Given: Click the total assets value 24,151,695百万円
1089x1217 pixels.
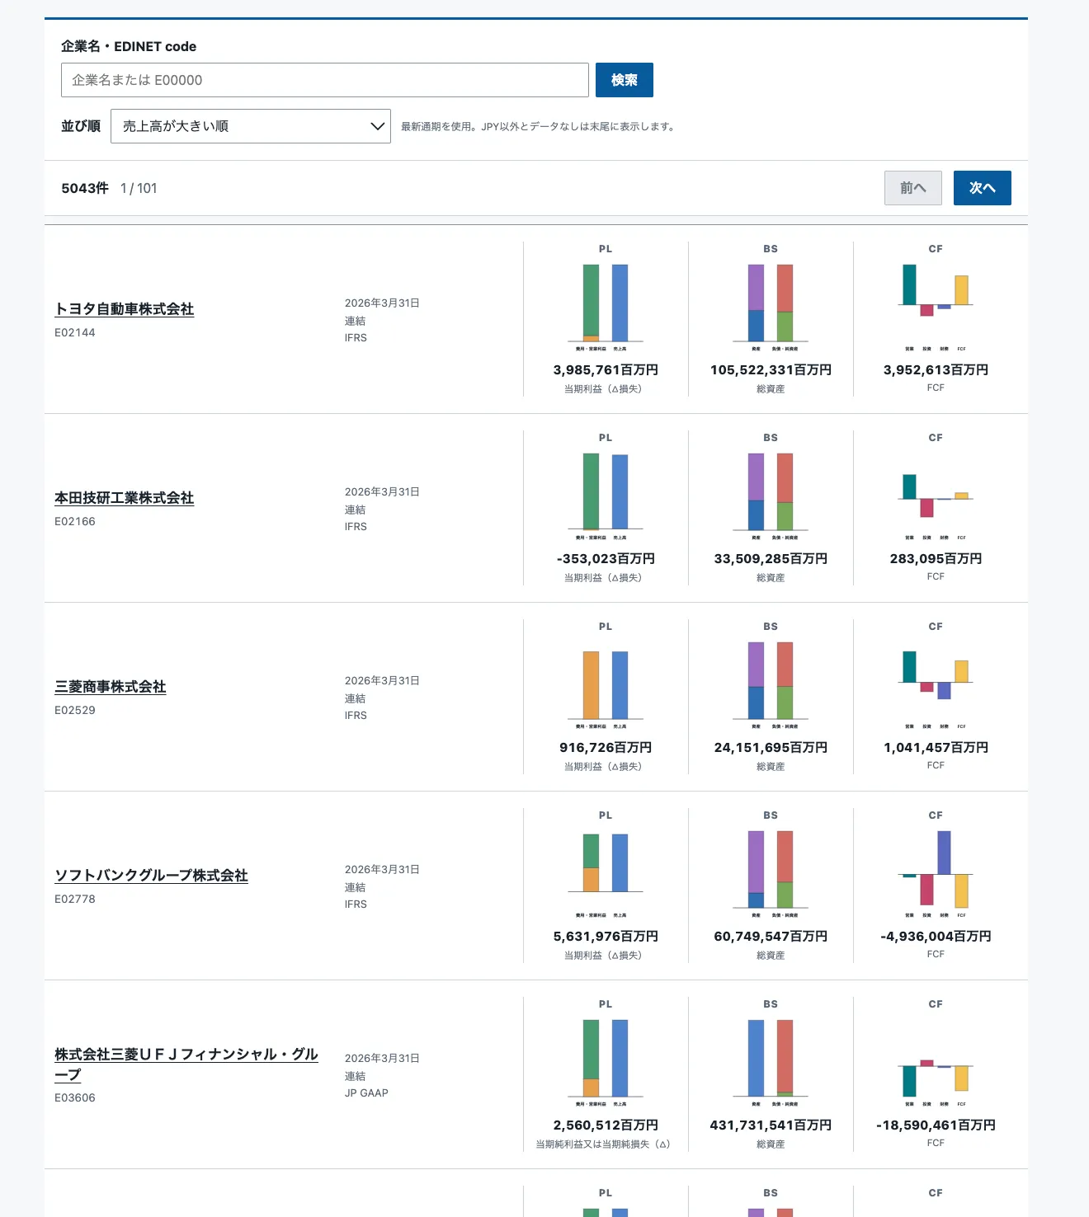Looking at the screenshot, I should [771, 748].
